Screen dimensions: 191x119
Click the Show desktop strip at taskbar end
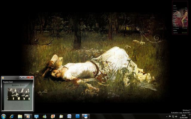point(190,116)
